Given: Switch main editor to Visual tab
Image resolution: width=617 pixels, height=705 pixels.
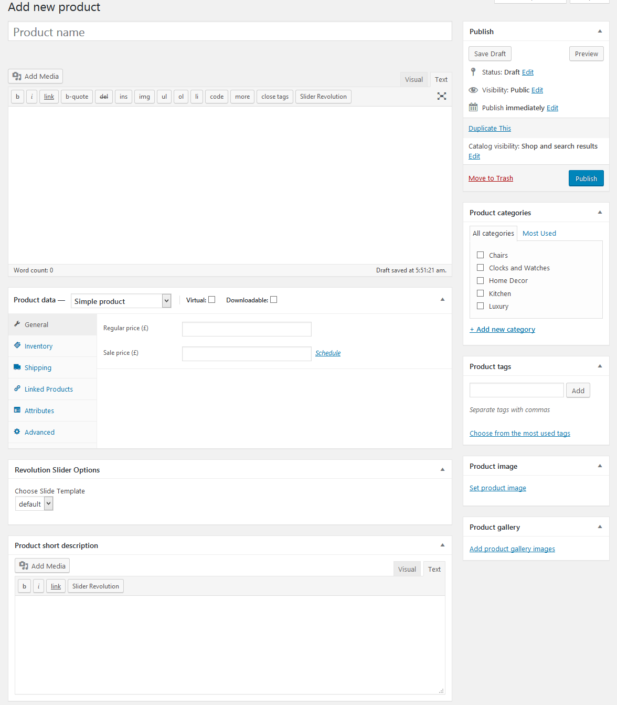Looking at the screenshot, I should (413, 80).
